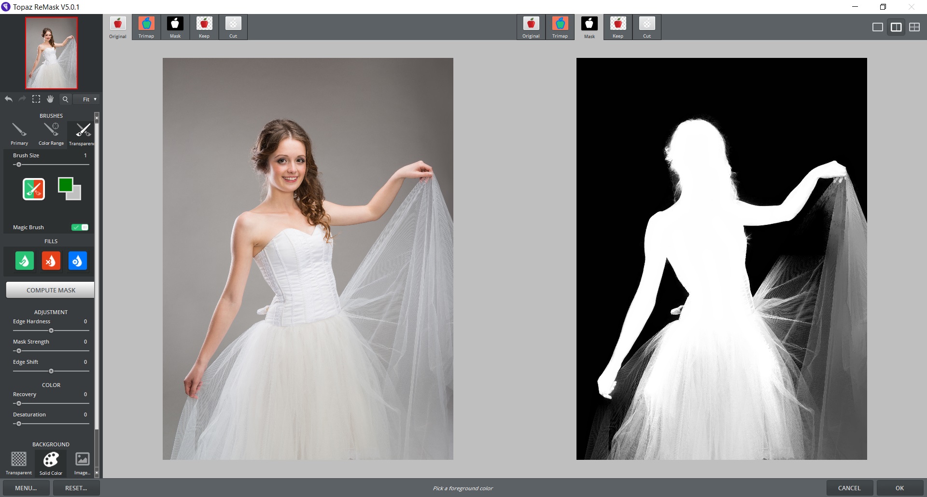This screenshot has width=927, height=497.
Task: Select single view layout
Action: 878,27
